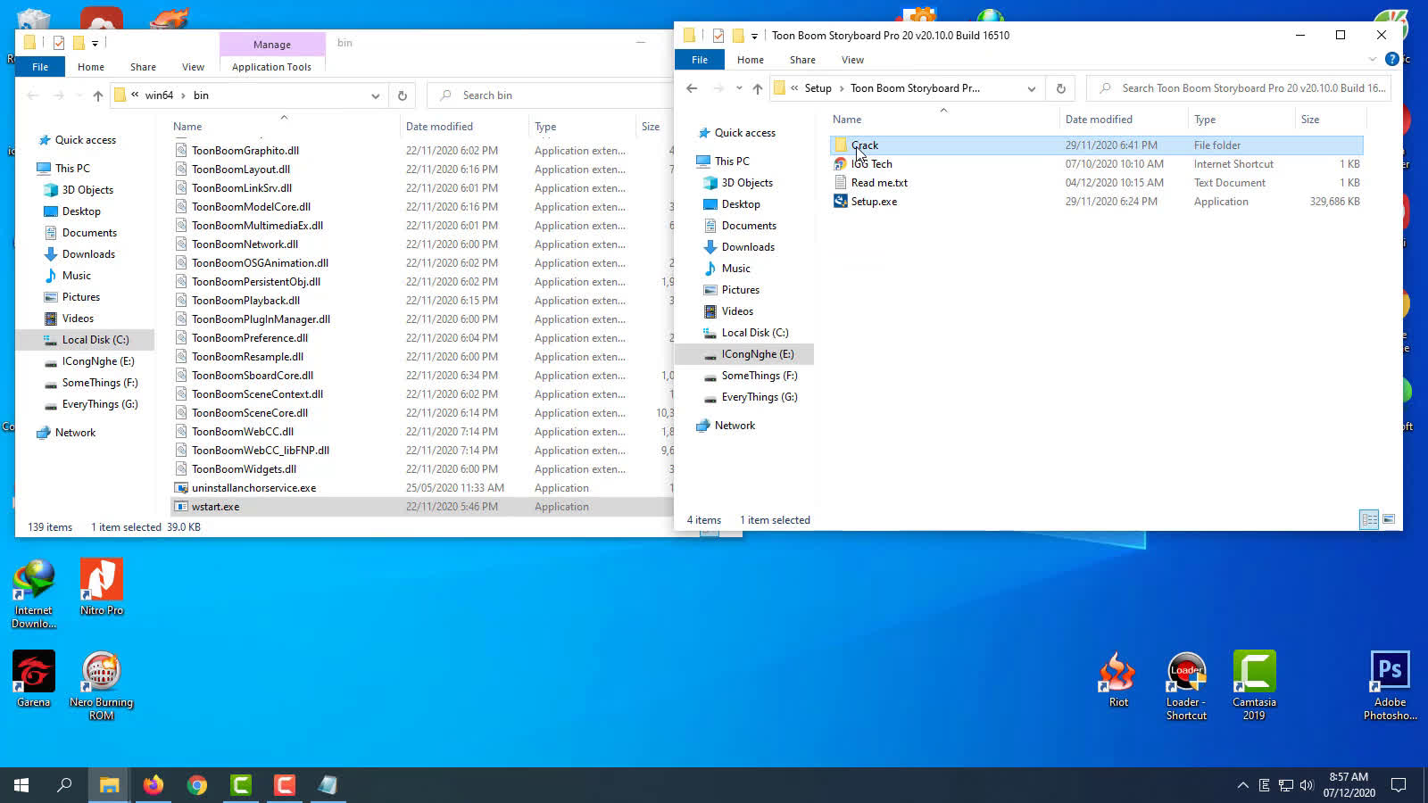Click the Search Toon Boom Storyboard Pro field
Viewport: 1428px width, 803px height.
[x=1239, y=88]
